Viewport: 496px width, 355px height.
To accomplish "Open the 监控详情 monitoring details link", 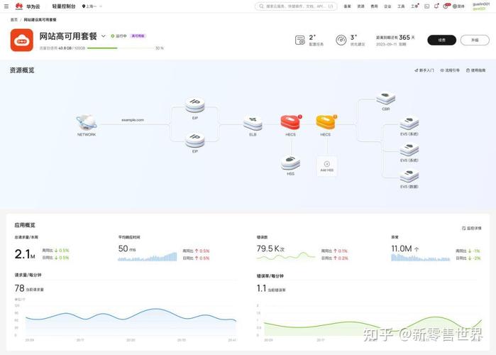I will [x=471, y=228].
